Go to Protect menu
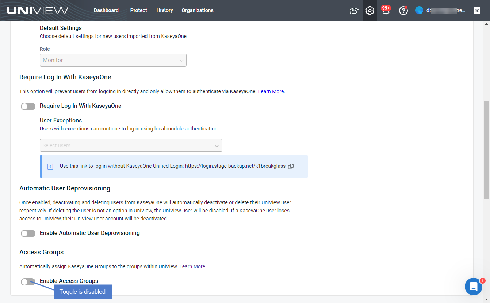 pos(139,10)
